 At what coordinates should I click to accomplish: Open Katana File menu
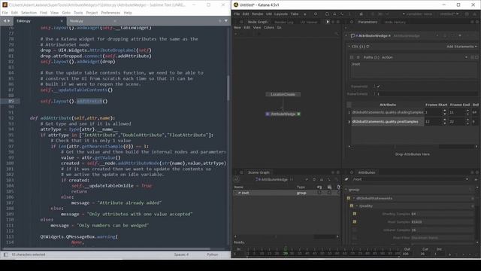click(x=237, y=14)
